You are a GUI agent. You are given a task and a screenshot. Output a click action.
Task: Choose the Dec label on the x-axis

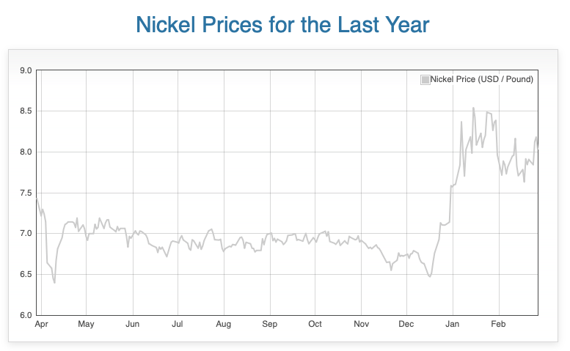[x=406, y=324]
